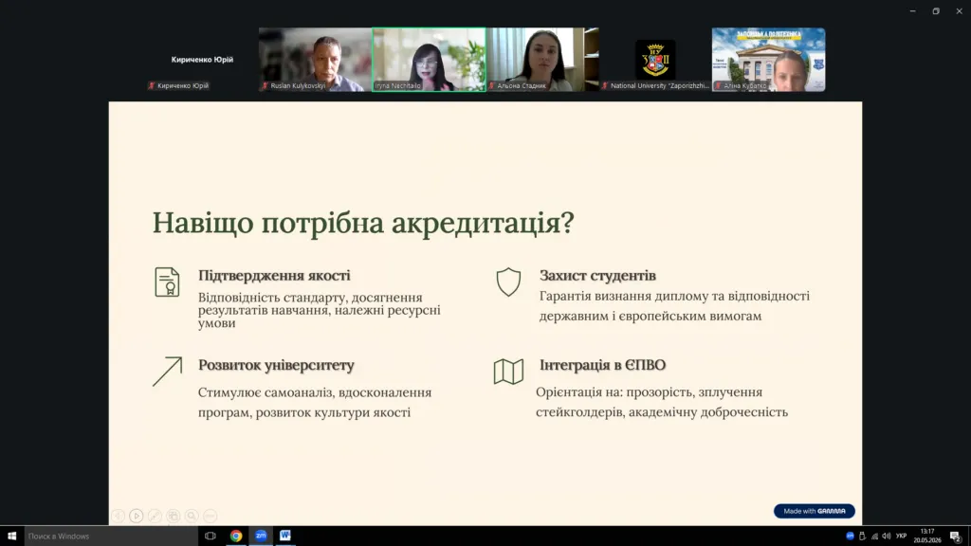Select the pen pointer slideshow tool
This screenshot has width=971, height=546.
click(155, 516)
